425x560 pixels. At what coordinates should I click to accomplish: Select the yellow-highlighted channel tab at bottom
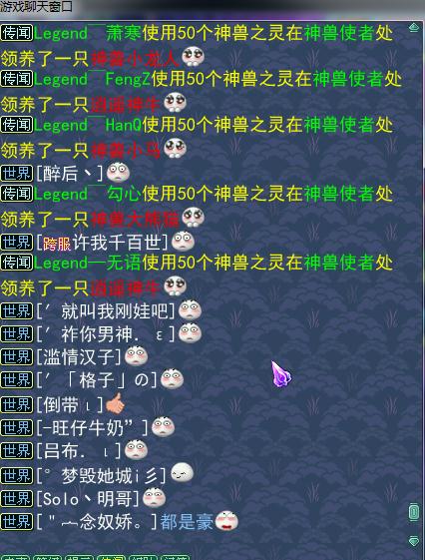pyautogui.click(x=111, y=557)
